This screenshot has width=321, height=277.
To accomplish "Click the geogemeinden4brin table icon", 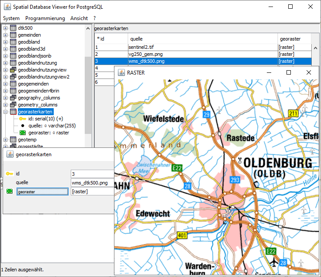I will [x=13, y=91].
